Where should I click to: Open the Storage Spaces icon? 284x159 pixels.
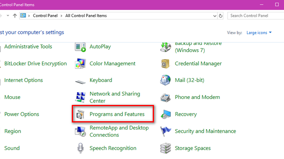tap(166, 148)
